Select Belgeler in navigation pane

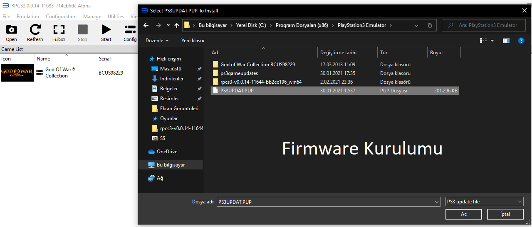[169, 89]
